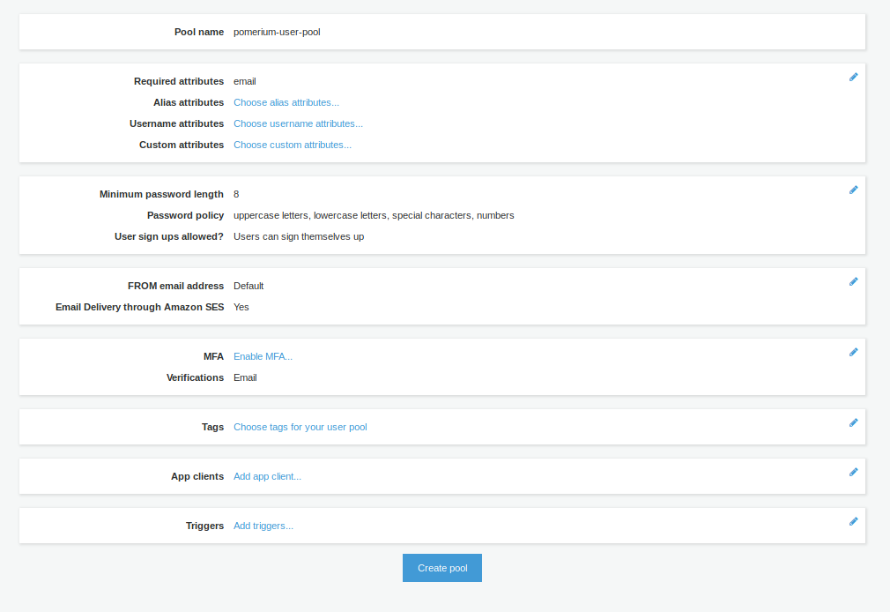
Task: Choose tags for your user pool
Action: (x=300, y=427)
